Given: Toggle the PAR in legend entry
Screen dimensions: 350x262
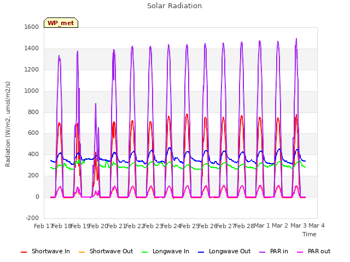Looking at the screenshot, I should (x=273, y=251).
